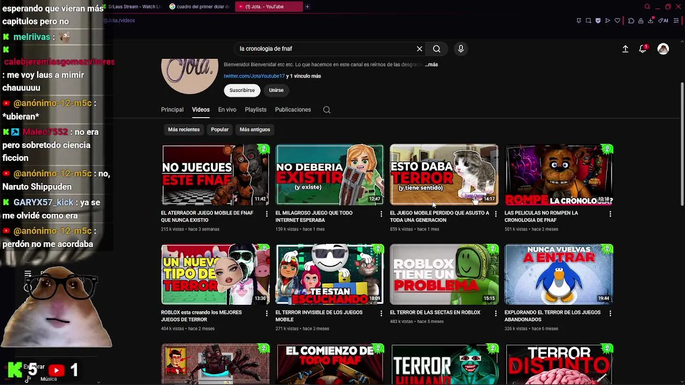Click the page vertical scrollbar thumb
Image resolution: width=685 pixels, height=385 pixels.
click(682, 143)
